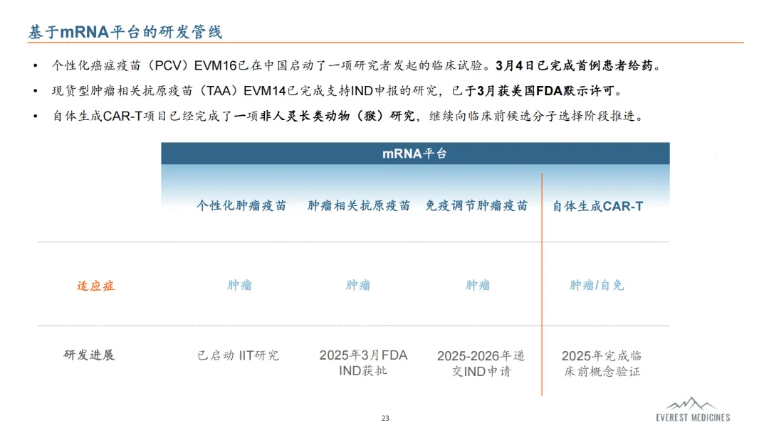This screenshot has height=435, width=769.
Task: Select the orange 适应症 row label
Action: point(95,286)
